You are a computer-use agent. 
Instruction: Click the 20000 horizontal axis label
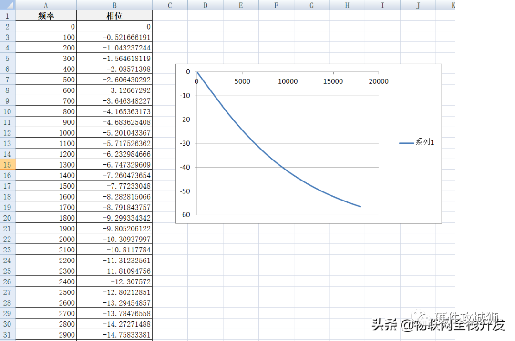[x=378, y=81]
